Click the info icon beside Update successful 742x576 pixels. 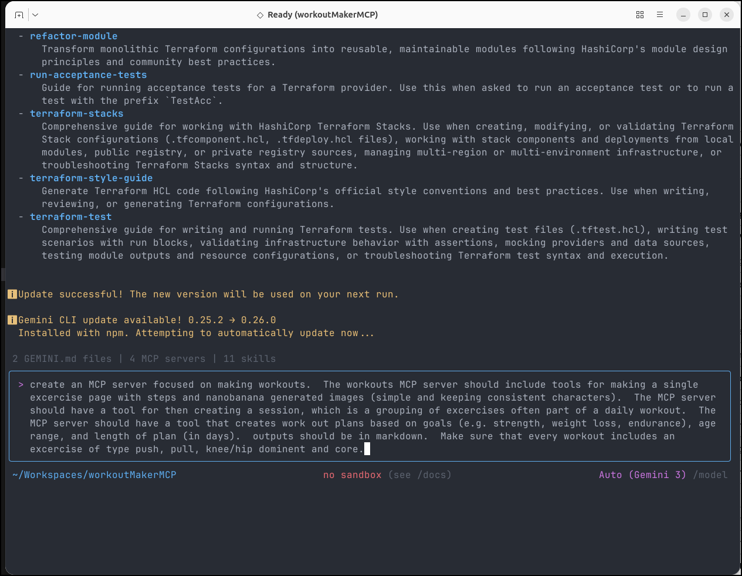click(12, 294)
